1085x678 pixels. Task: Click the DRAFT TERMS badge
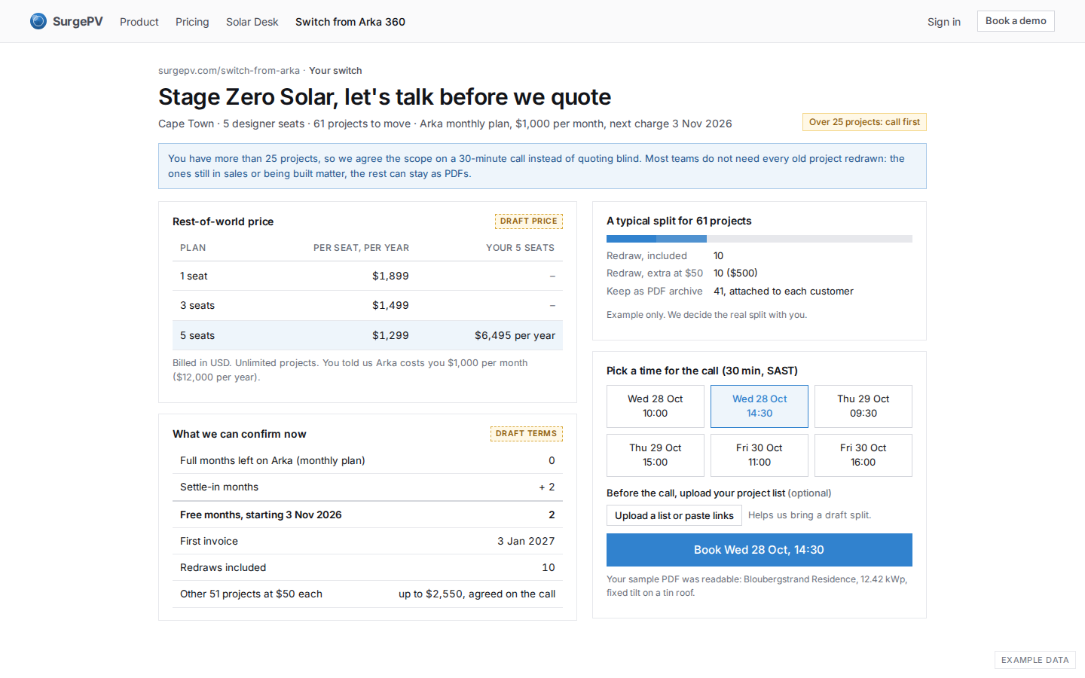click(527, 433)
